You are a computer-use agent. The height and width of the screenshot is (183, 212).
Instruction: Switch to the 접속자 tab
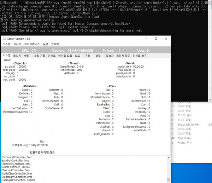pyautogui.click(x=110, y=56)
